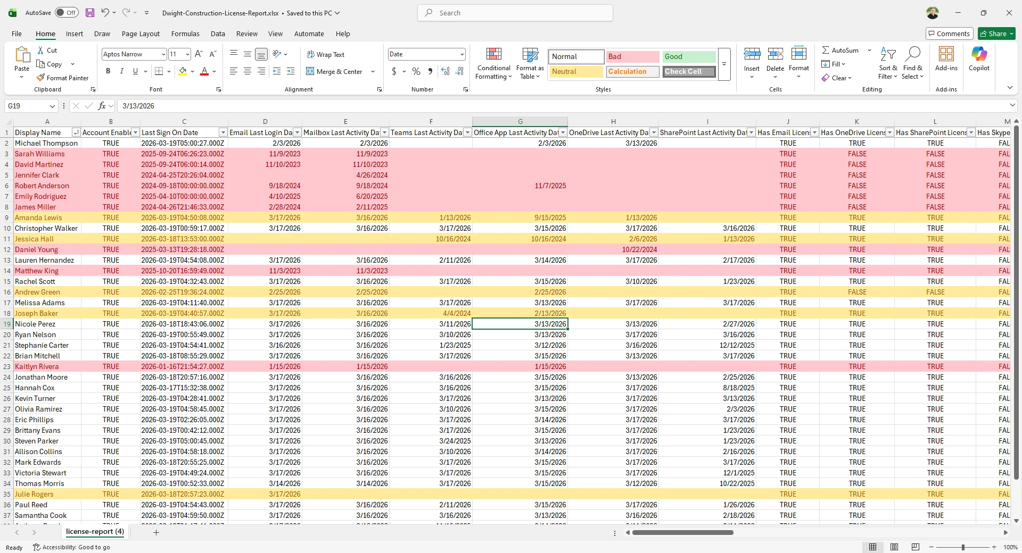This screenshot has height=553, width=1022.
Task: Open the Display Name column filter
Action: [x=76, y=132]
